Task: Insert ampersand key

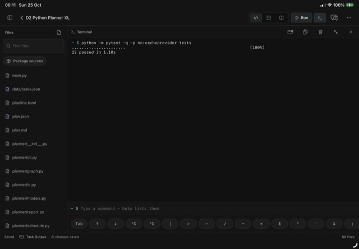Action: click(334, 224)
